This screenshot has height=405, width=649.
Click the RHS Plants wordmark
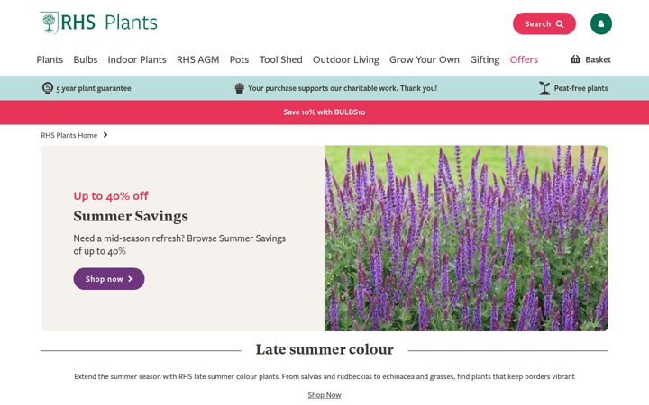coord(109,22)
